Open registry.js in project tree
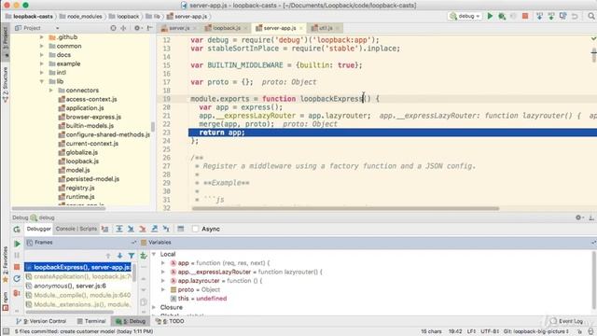 click(80, 188)
